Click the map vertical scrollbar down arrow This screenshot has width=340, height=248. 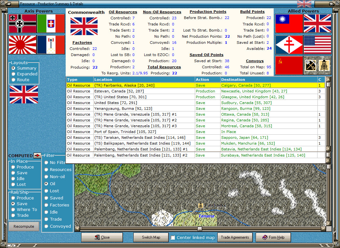coord(329,223)
